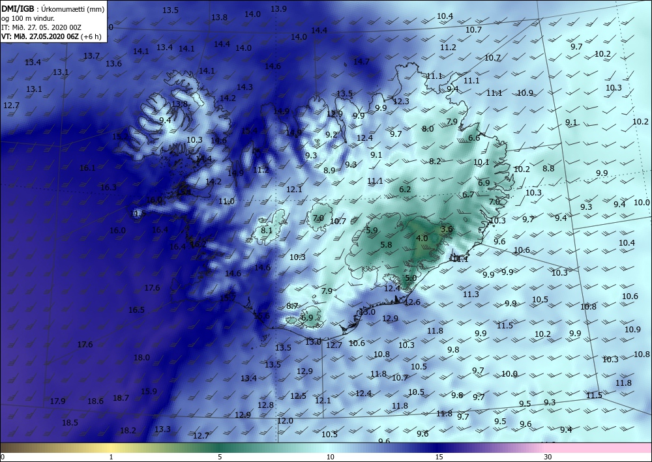The height and width of the screenshot is (462, 652).
Task: Click the legend label '15' under the color bar
Action: click(x=439, y=457)
